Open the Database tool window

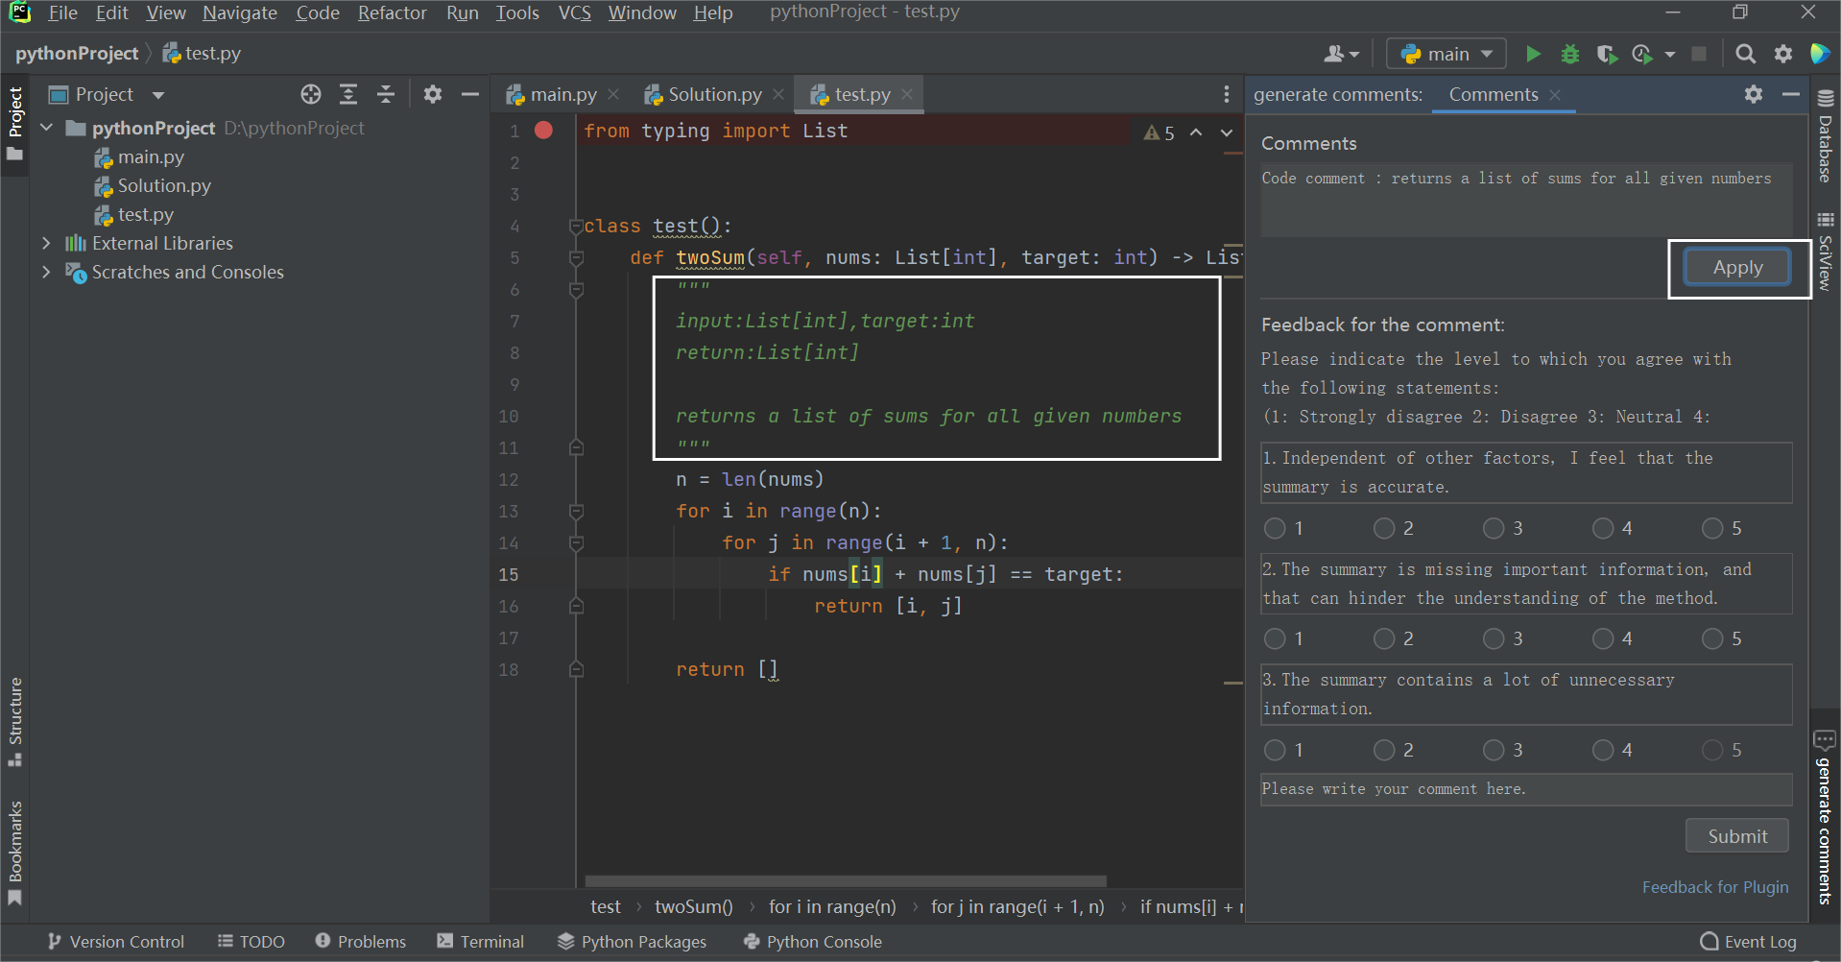1825,135
